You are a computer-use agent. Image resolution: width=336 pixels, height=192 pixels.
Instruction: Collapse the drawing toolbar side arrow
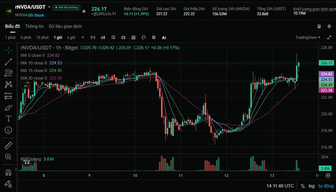16,169
